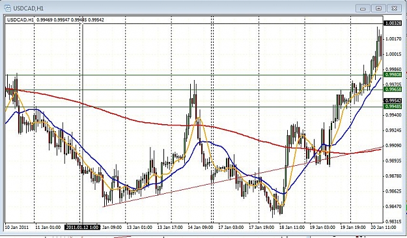The width and height of the screenshot is (407, 238).
Task: Click the 0.98470 price scale value
Action: click(393, 207)
